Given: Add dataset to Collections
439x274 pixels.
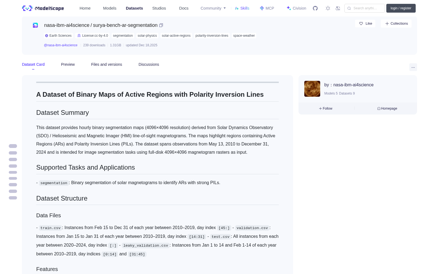Looking at the screenshot, I should tap(396, 24).
